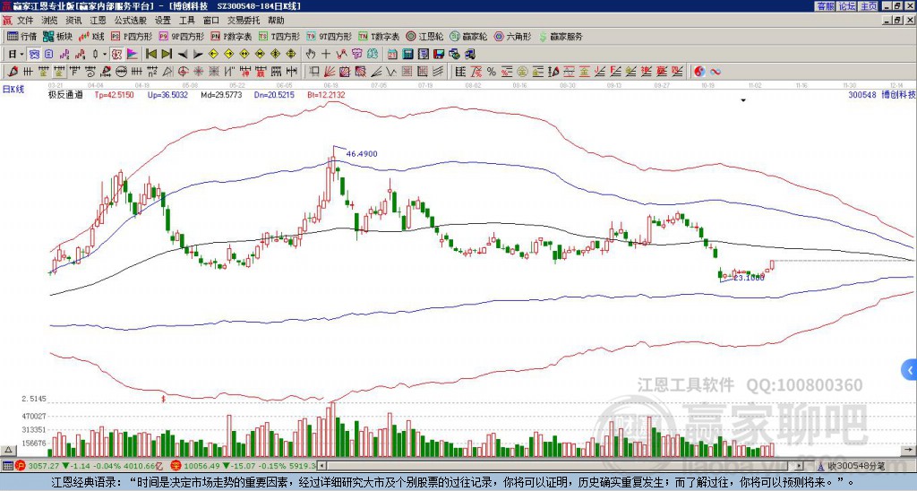Jump to first bar icon

point(151,55)
